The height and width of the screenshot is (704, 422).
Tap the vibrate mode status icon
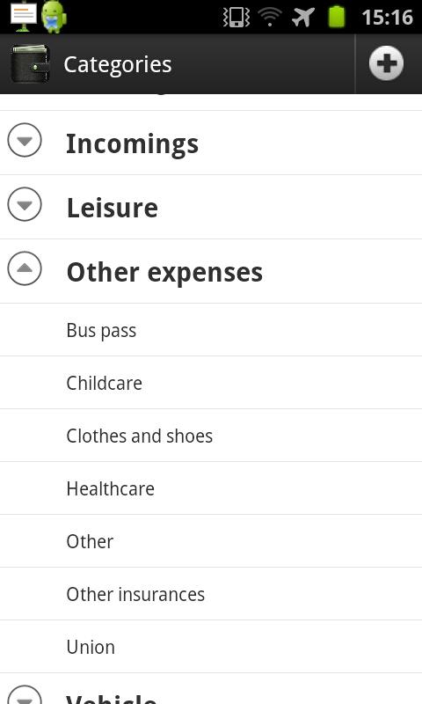(x=236, y=18)
